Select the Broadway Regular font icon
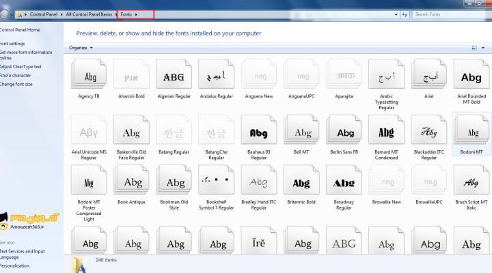Screen dimensions: 492x273 [x=344, y=179]
